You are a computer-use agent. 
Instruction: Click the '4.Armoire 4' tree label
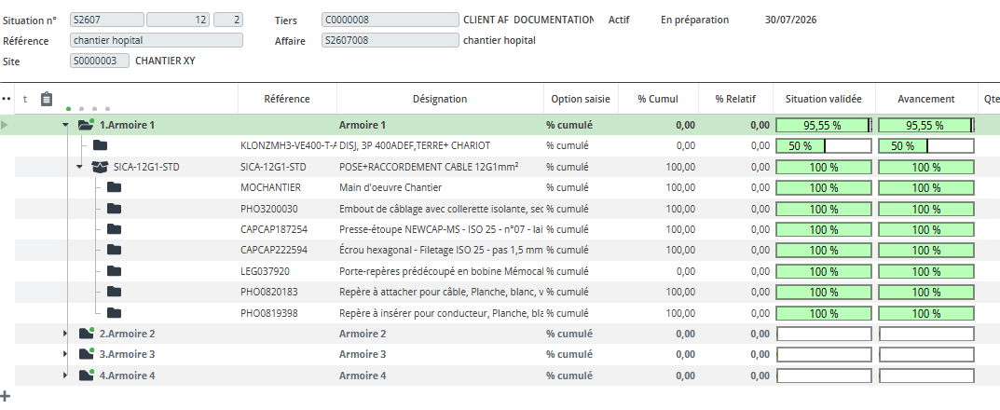(x=127, y=376)
